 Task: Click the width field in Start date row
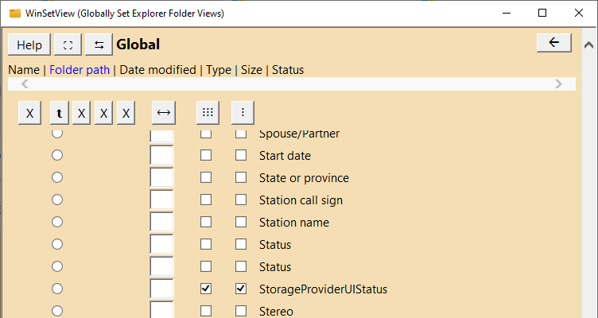[x=161, y=156]
